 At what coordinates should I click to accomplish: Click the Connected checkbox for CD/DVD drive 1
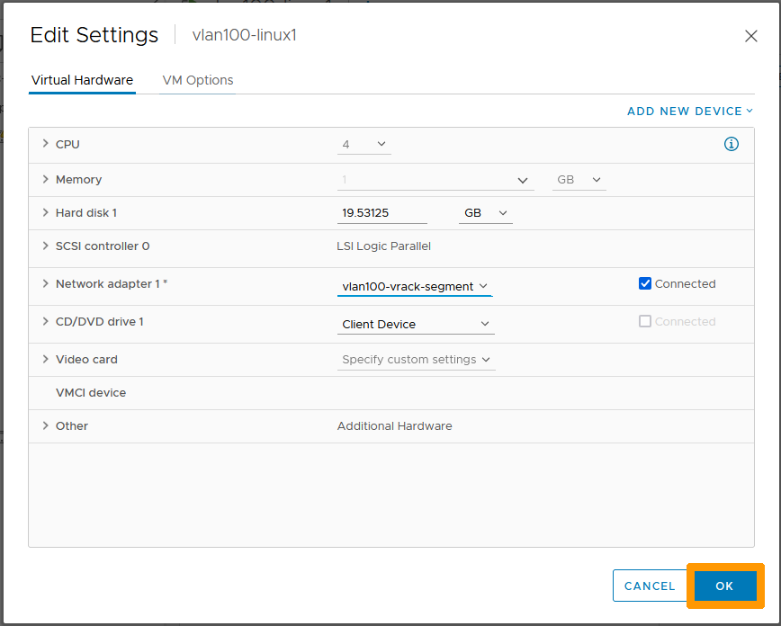point(645,321)
